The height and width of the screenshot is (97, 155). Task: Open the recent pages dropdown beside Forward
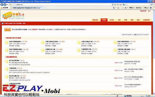(x=7, y=5)
